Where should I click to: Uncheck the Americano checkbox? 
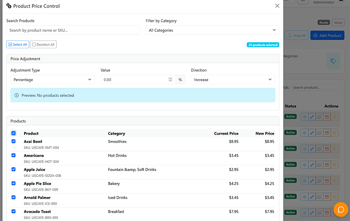coord(14,155)
